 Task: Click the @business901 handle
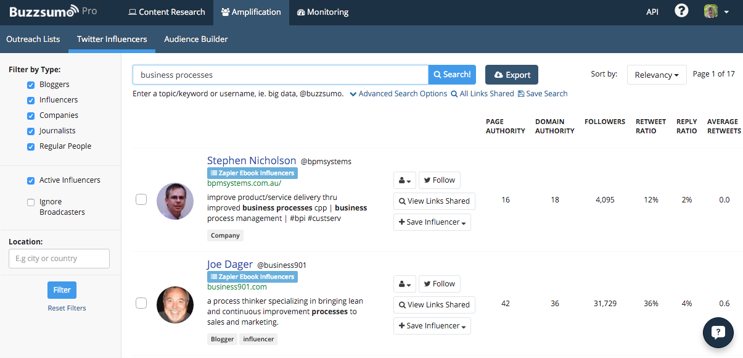click(x=282, y=265)
